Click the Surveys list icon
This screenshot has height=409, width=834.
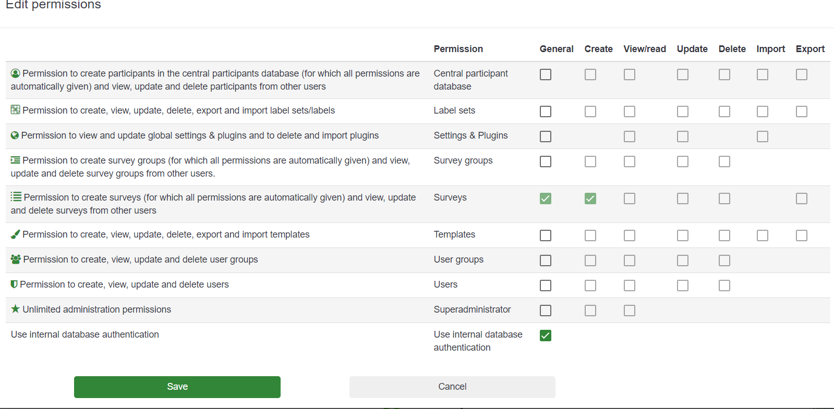point(16,197)
